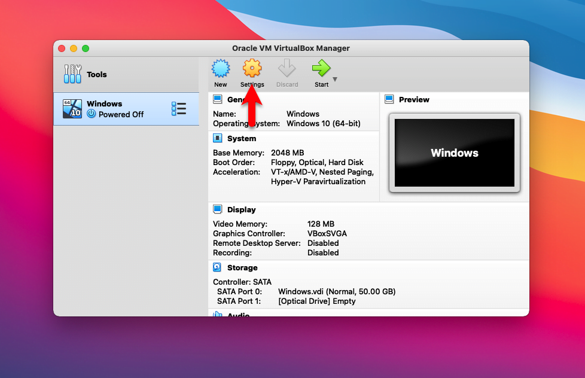The height and width of the screenshot is (378, 585).
Task: Click the Start toolbar label
Action: (x=322, y=85)
